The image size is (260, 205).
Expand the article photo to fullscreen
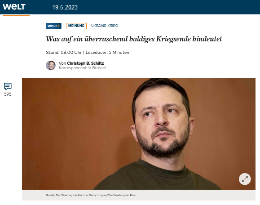coord(245,179)
